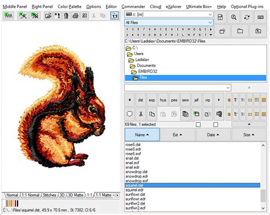Open the Editor menu
The image size is (270, 215).
(111, 7)
